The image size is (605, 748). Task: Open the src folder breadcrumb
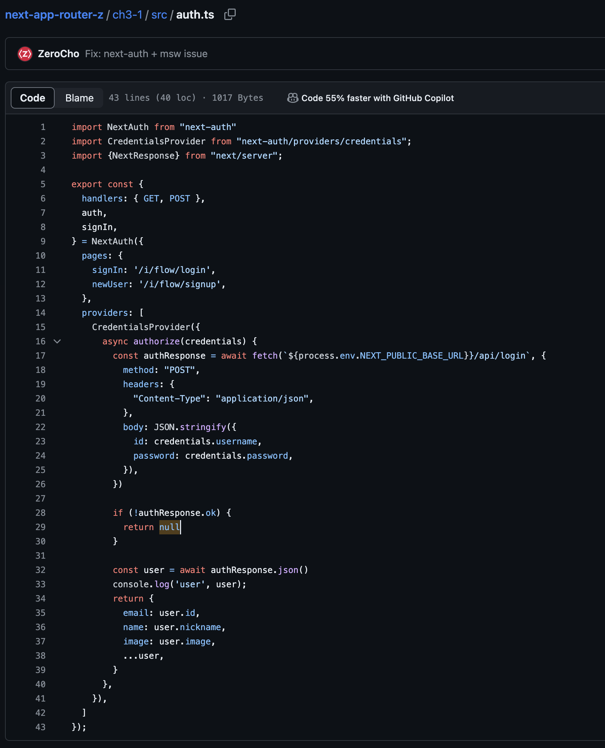click(159, 15)
